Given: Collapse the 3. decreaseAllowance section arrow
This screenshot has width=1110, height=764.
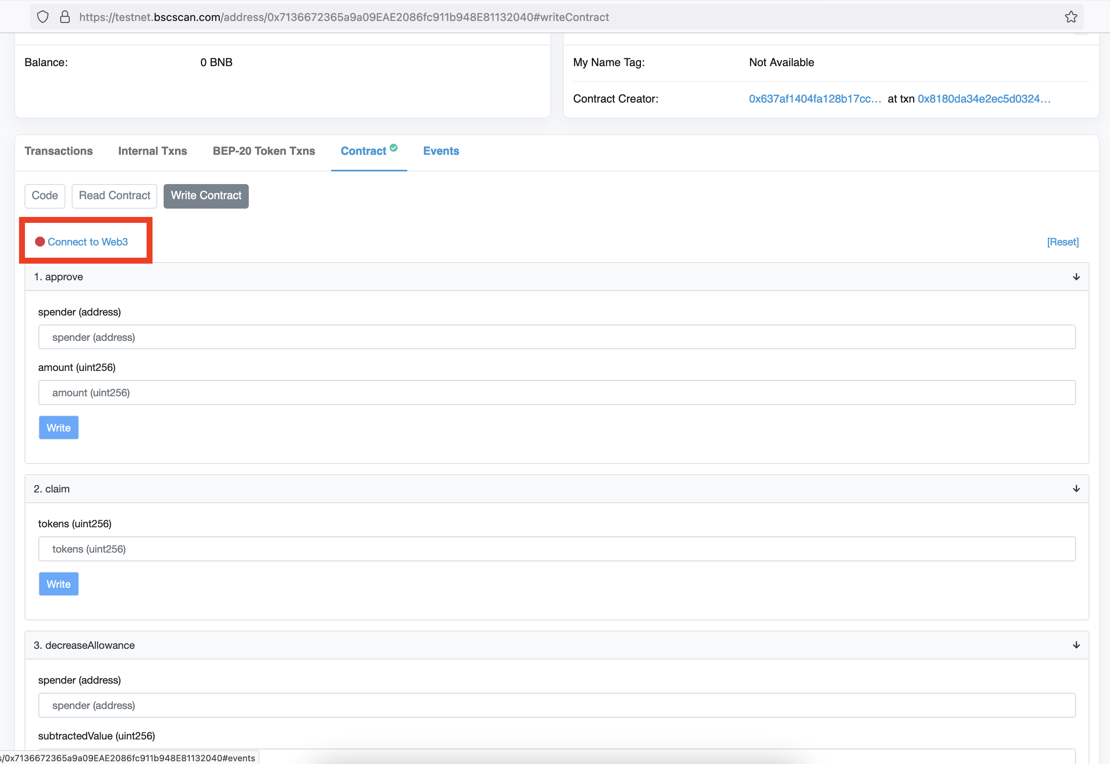Looking at the screenshot, I should point(1076,645).
